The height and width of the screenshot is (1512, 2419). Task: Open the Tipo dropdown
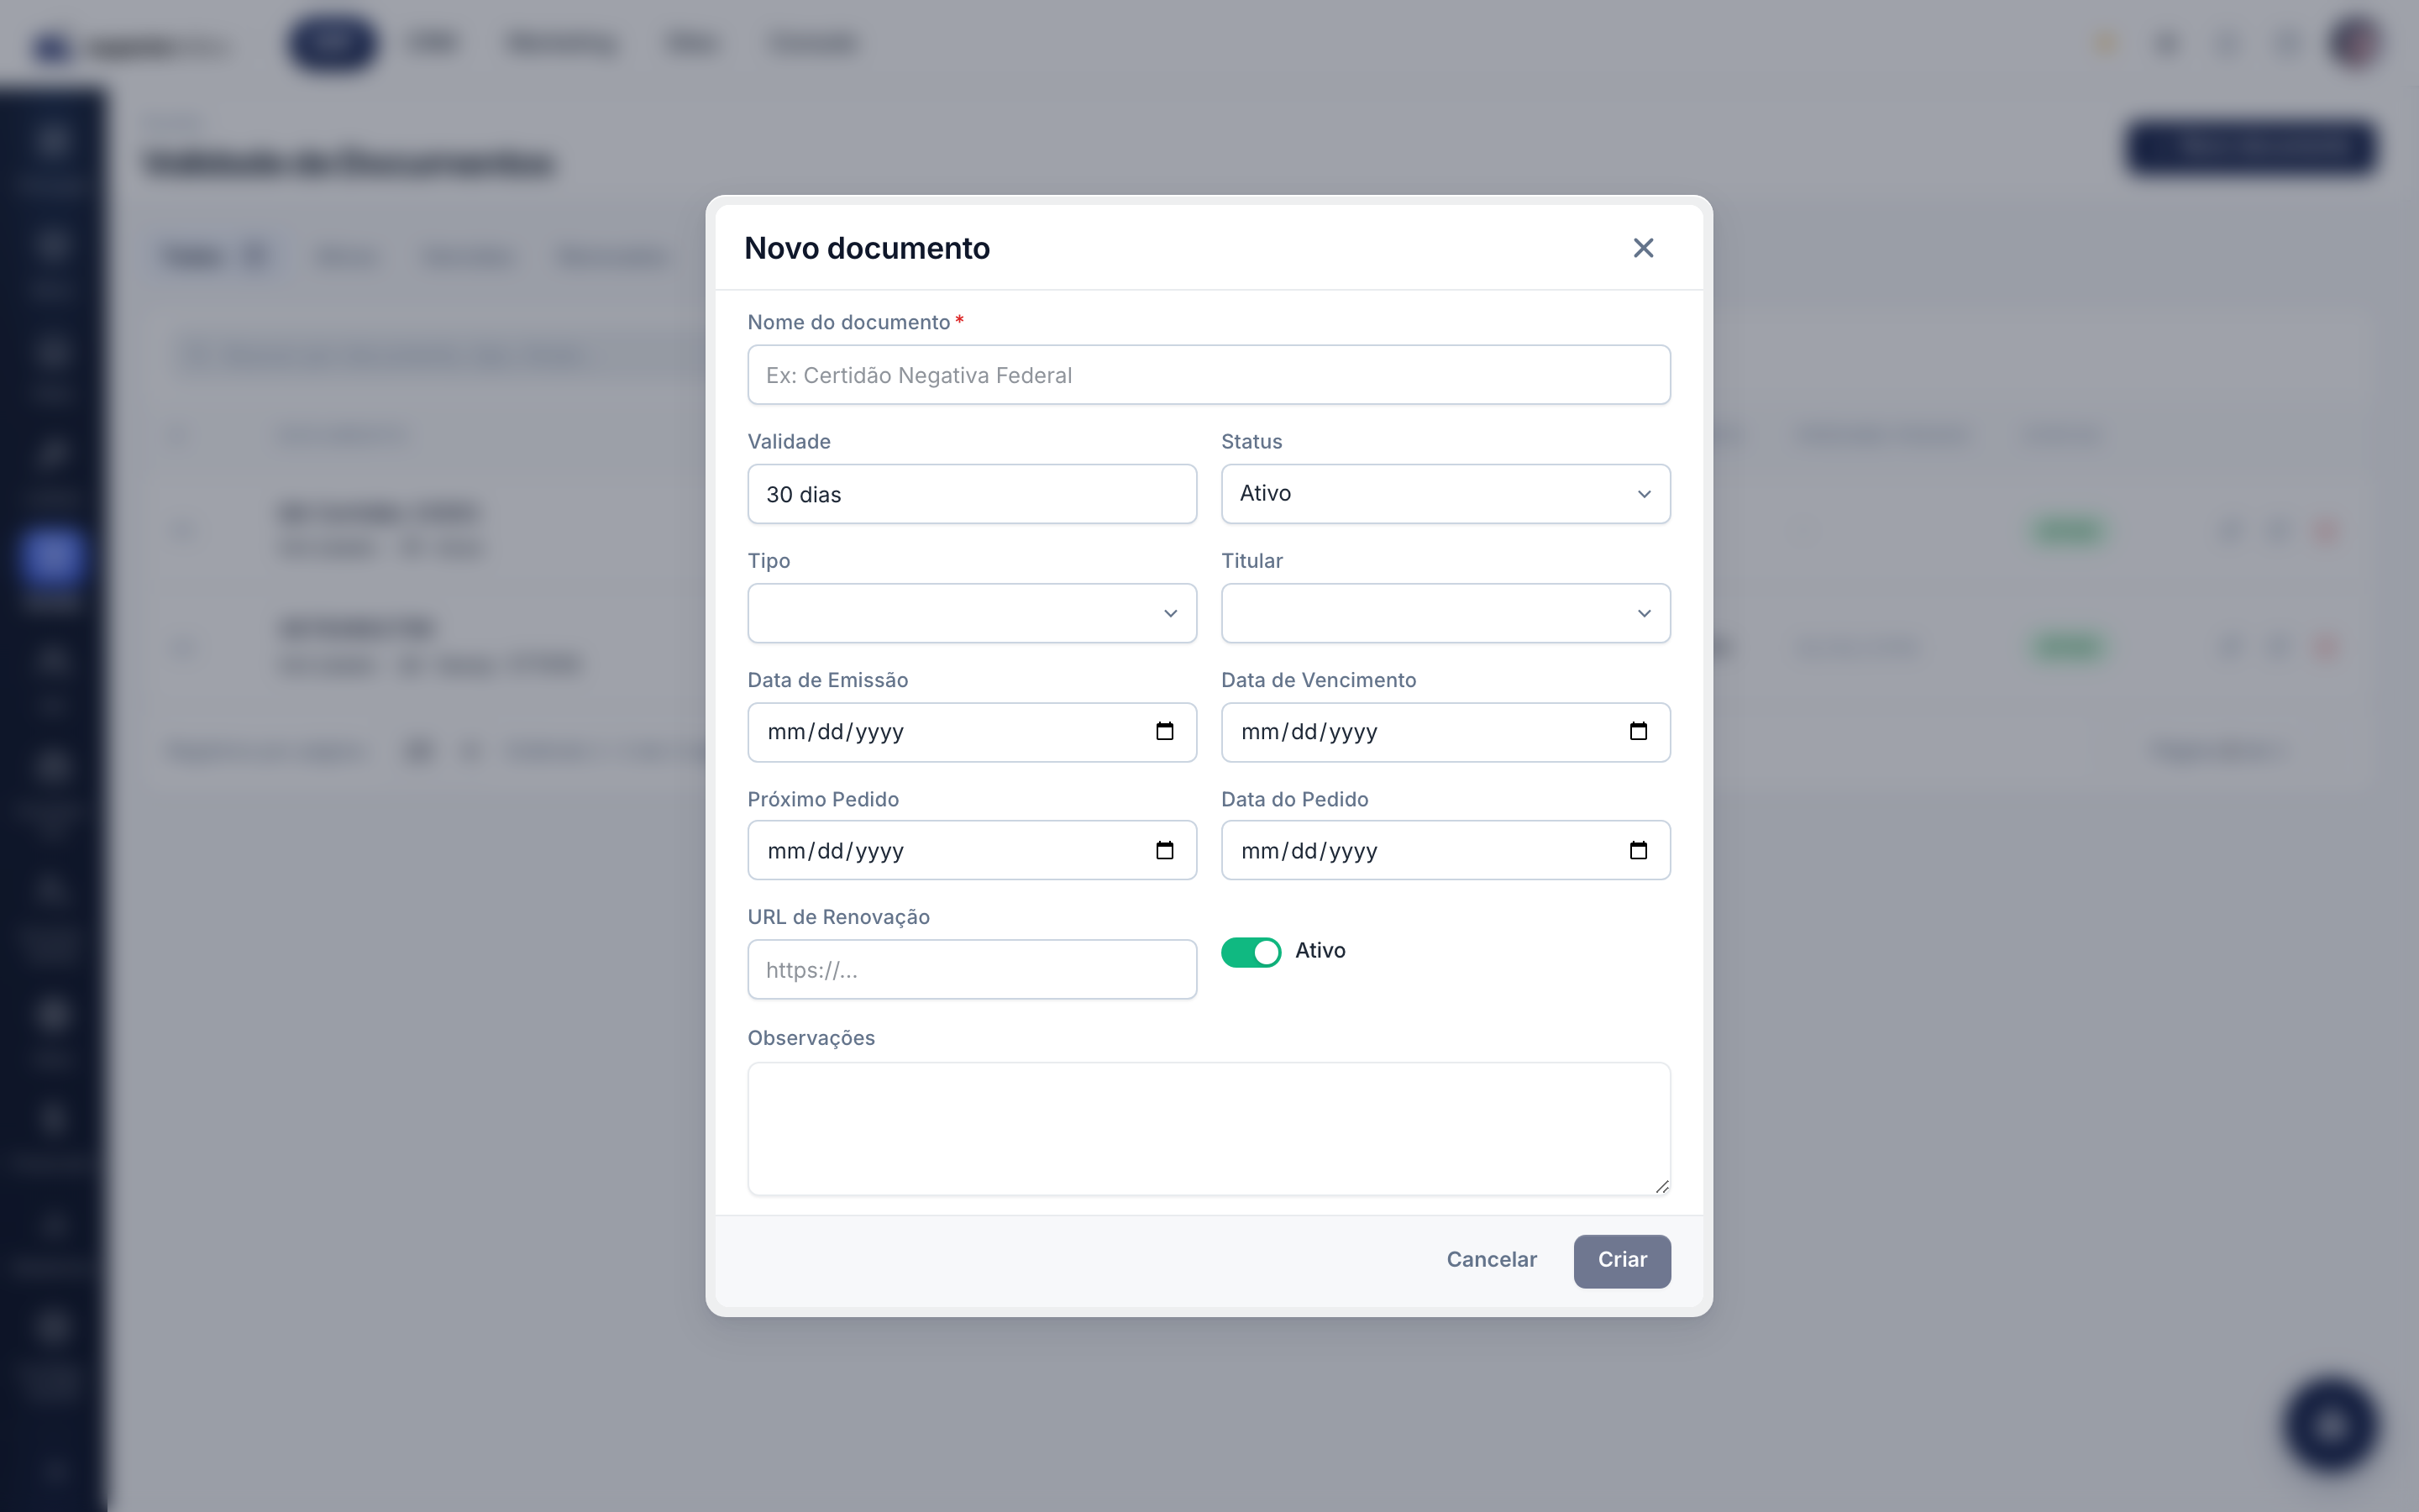[x=972, y=613]
